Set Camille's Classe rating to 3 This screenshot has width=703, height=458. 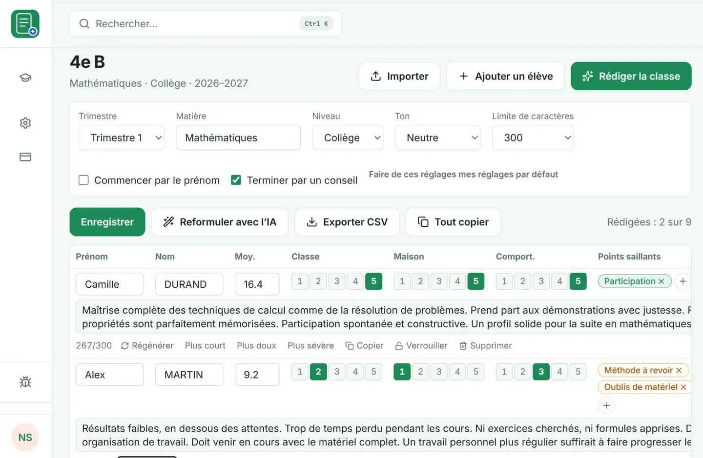click(x=337, y=281)
